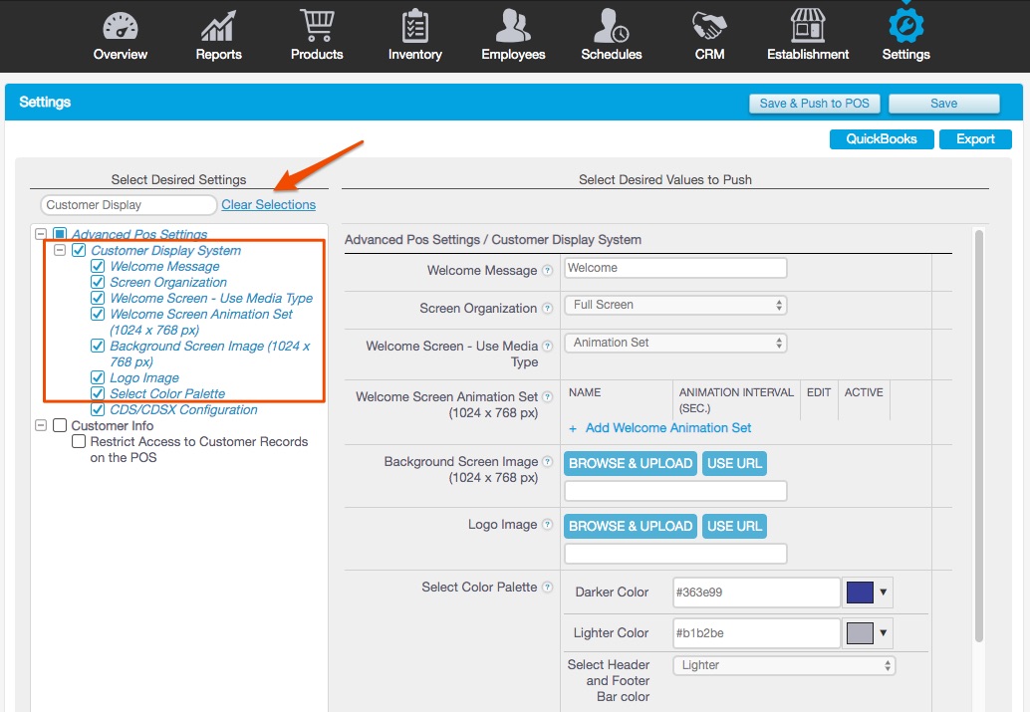Click help icon next to Welcome Message

[547, 271]
